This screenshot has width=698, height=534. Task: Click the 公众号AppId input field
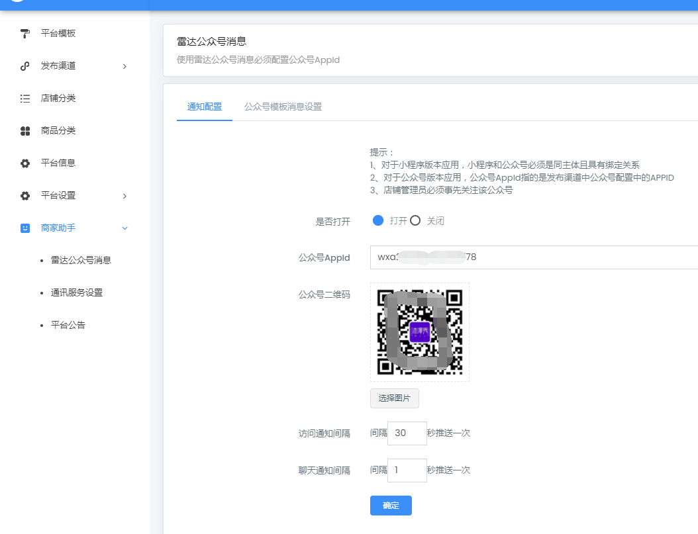click(534, 257)
